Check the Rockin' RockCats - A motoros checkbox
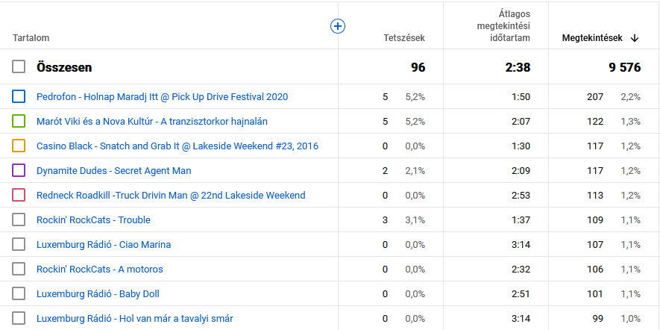 pos(19,269)
